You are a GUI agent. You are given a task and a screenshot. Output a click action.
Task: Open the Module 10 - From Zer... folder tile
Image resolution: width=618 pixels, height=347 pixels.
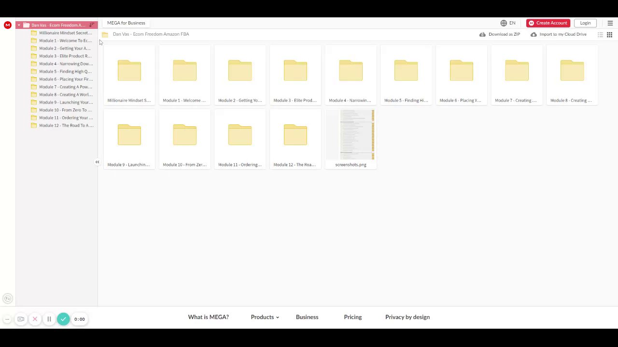click(x=185, y=139)
